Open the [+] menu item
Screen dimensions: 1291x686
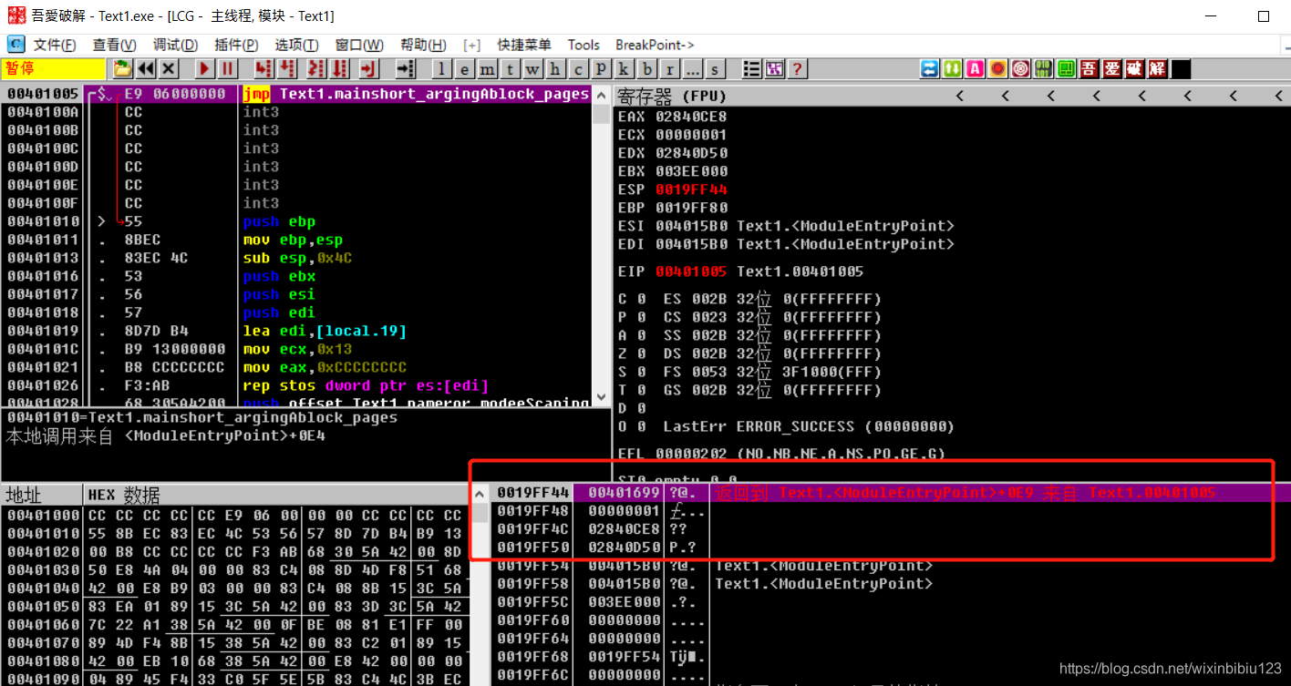[472, 45]
